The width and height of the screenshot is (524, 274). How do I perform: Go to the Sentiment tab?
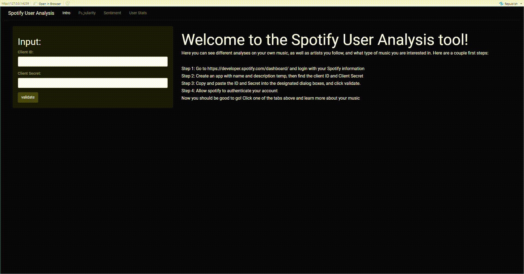pyautogui.click(x=112, y=13)
